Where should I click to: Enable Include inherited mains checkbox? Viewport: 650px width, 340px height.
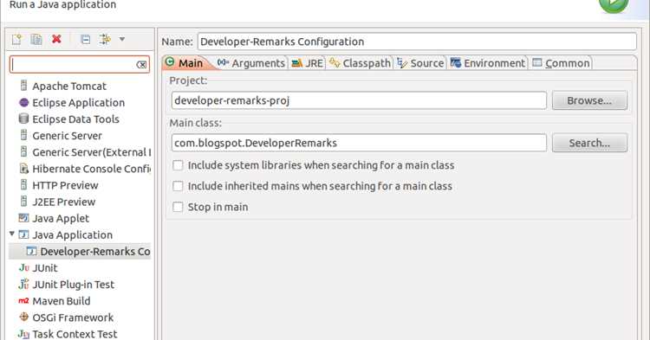coord(178,186)
